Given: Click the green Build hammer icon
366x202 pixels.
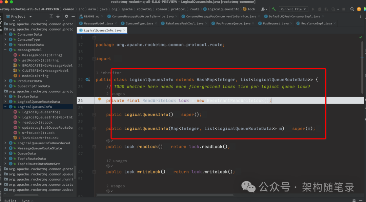Looking at the screenshot, I should (x=274, y=9).
